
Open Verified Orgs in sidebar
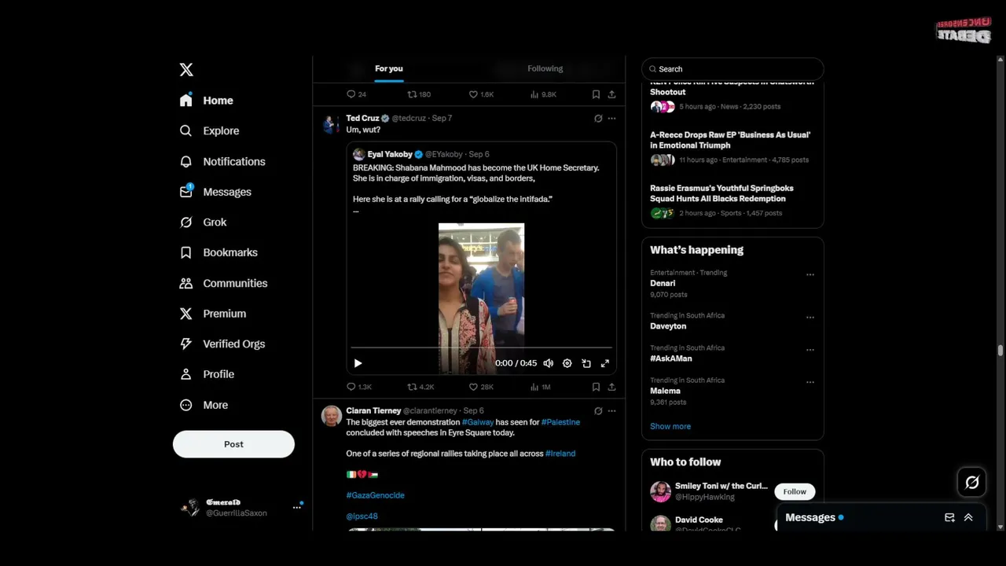(222, 344)
